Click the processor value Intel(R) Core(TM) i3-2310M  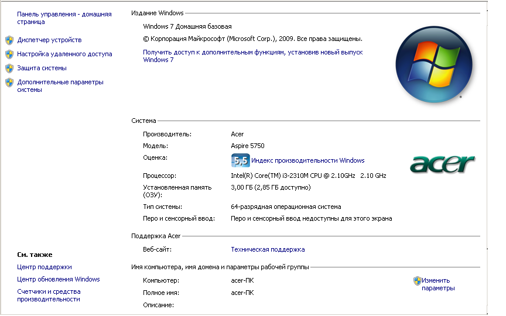coord(309,176)
